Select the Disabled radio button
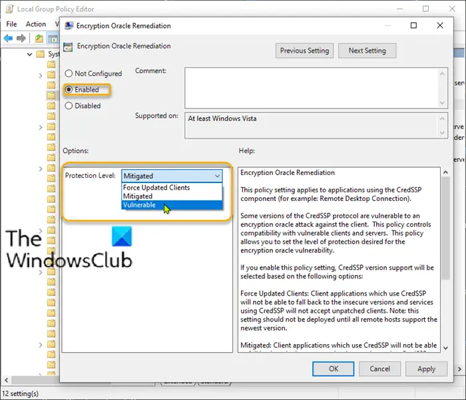The image size is (466, 400). click(x=69, y=106)
